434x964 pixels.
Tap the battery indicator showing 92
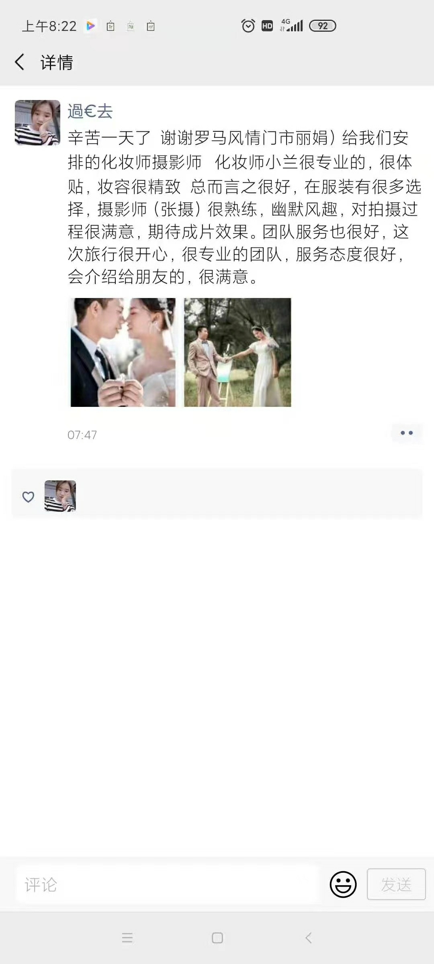[x=323, y=26]
